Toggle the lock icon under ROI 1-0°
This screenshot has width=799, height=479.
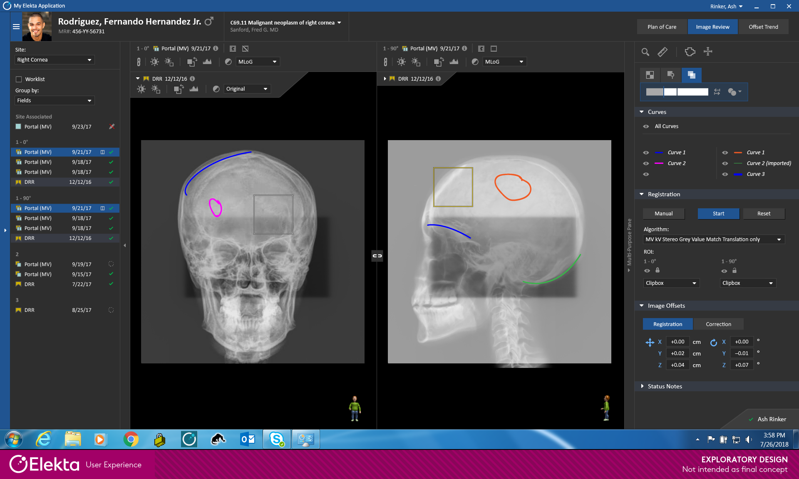pyautogui.click(x=658, y=271)
